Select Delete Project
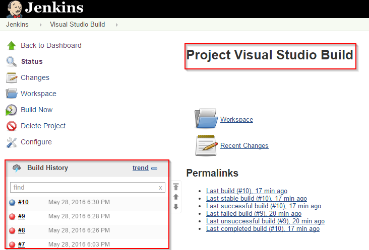 (x=43, y=126)
